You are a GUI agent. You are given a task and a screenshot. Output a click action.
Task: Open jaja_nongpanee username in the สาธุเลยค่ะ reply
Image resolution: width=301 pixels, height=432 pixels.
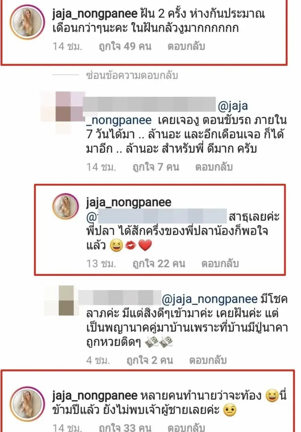(128, 202)
